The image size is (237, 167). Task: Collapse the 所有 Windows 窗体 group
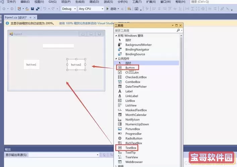116,36
